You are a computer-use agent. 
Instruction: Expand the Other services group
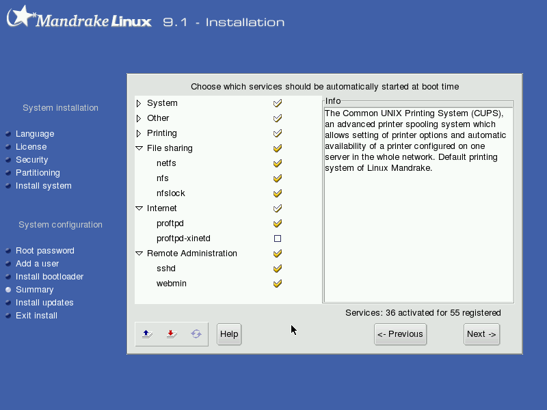tap(139, 118)
